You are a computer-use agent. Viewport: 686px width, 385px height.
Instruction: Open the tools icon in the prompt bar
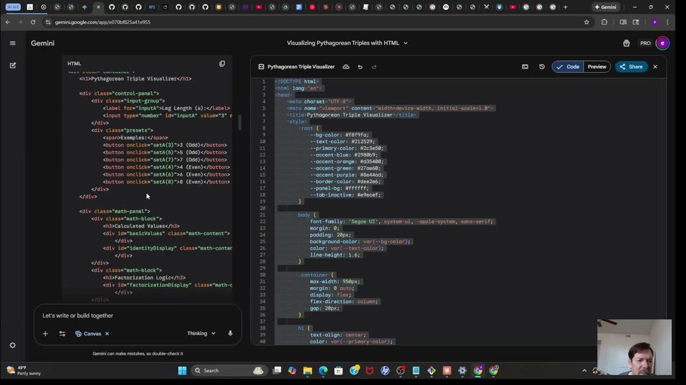pyautogui.click(x=62, y=333)
